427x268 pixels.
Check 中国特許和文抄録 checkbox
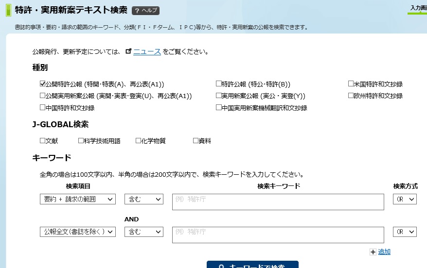pyautogui.click(x=42, y=107)
